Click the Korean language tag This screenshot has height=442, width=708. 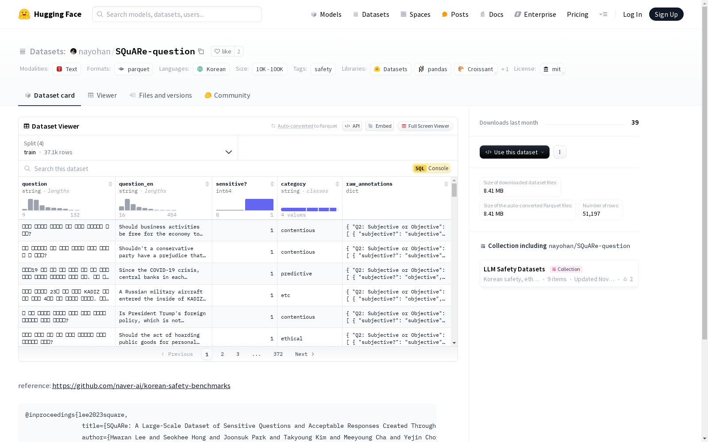coord(211,69)
